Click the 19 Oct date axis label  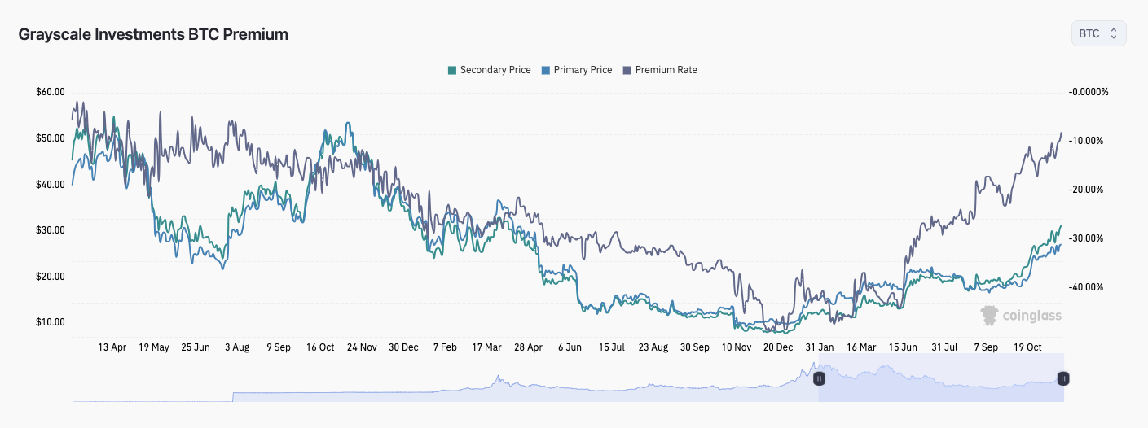tap(1028, 347)
